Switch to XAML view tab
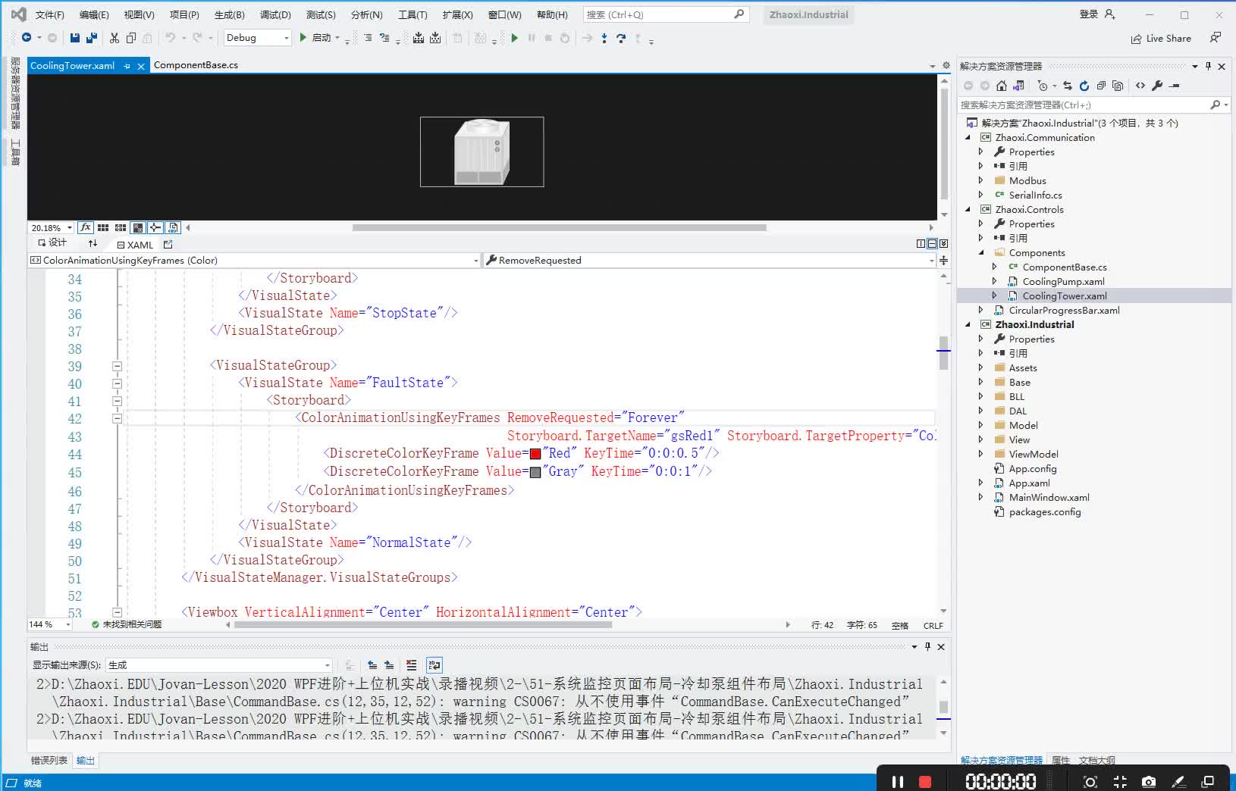 (135, 245)
